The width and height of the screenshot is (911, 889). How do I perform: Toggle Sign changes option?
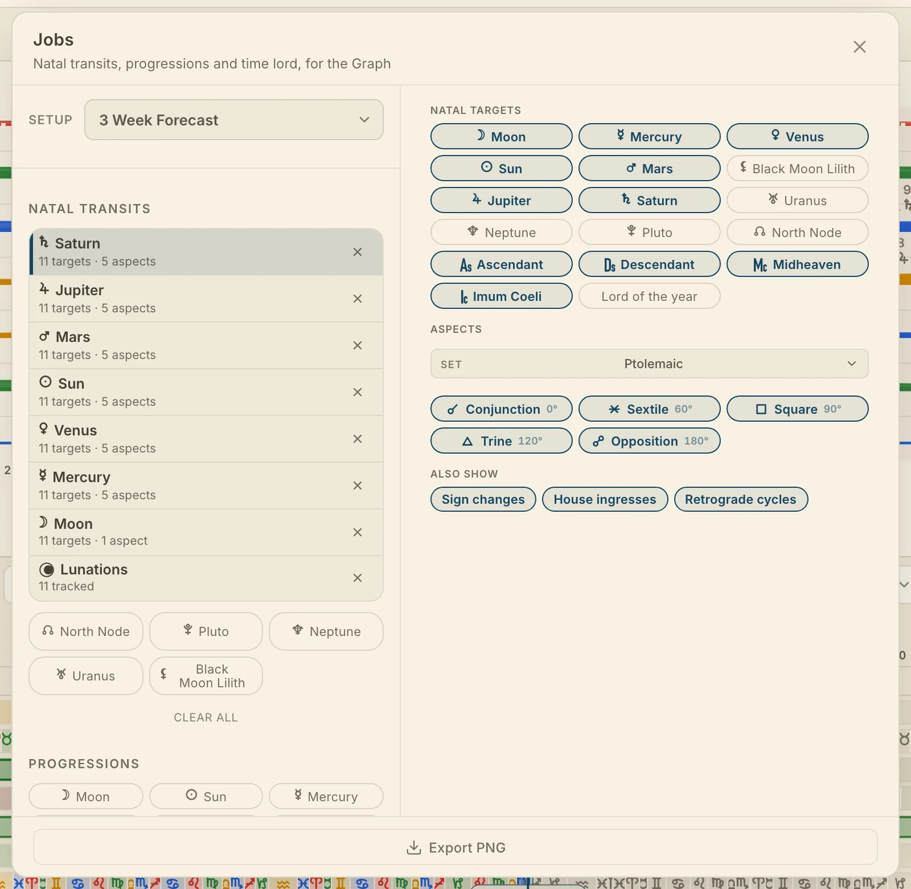(483, 499)
